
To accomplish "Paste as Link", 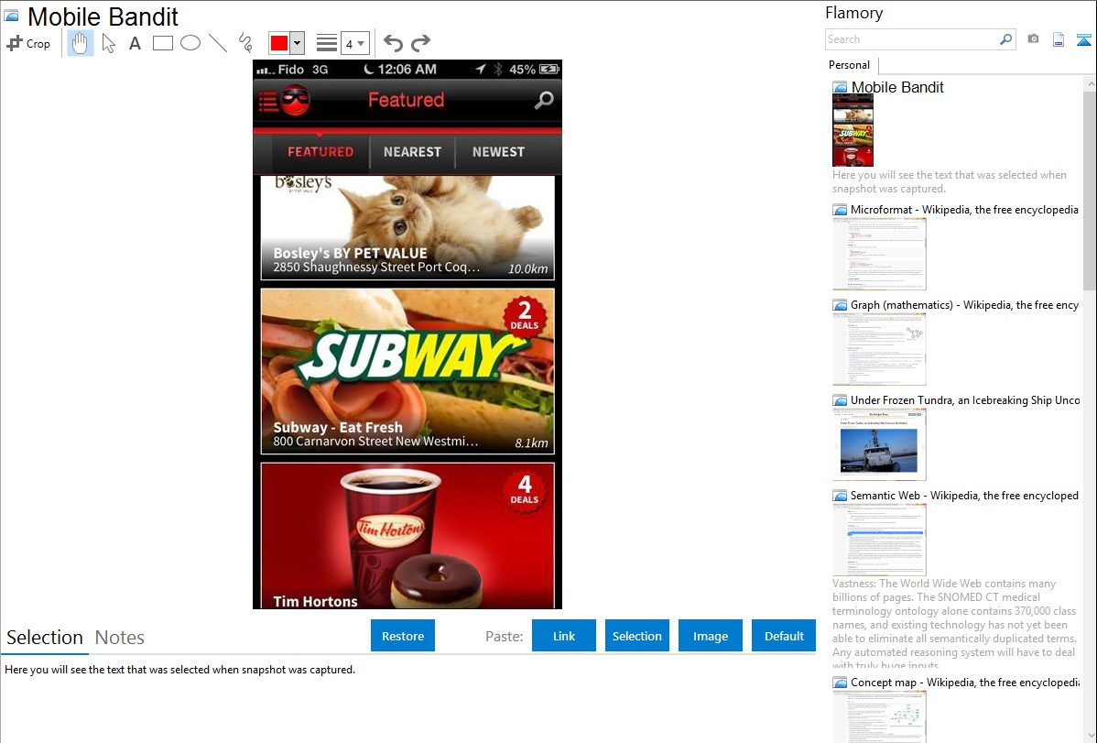I will [x=564, y=636].
